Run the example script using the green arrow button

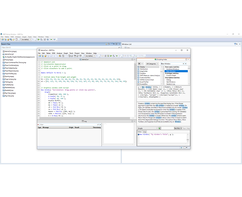tap(159, 128)
